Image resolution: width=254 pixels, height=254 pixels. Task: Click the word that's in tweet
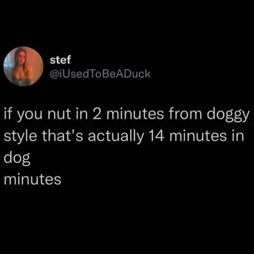(x=63, y=136)
